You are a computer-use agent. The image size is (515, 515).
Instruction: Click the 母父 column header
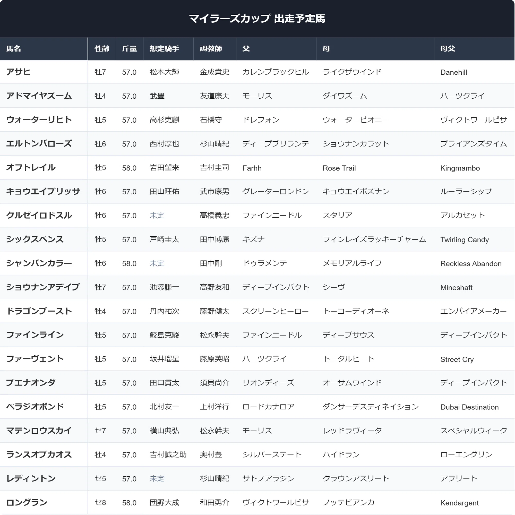474,49
